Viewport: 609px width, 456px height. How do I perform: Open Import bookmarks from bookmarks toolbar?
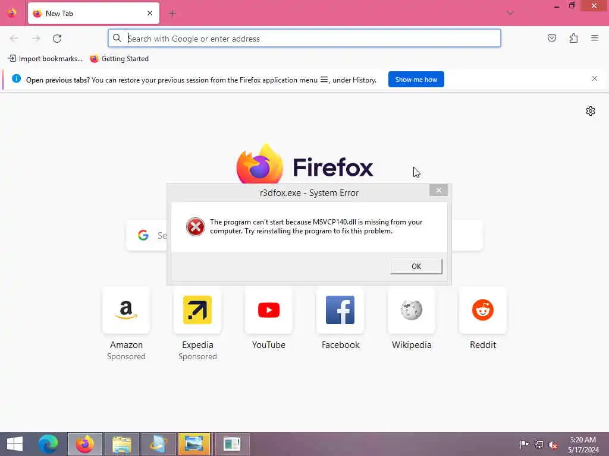click(x=45, y=59)
